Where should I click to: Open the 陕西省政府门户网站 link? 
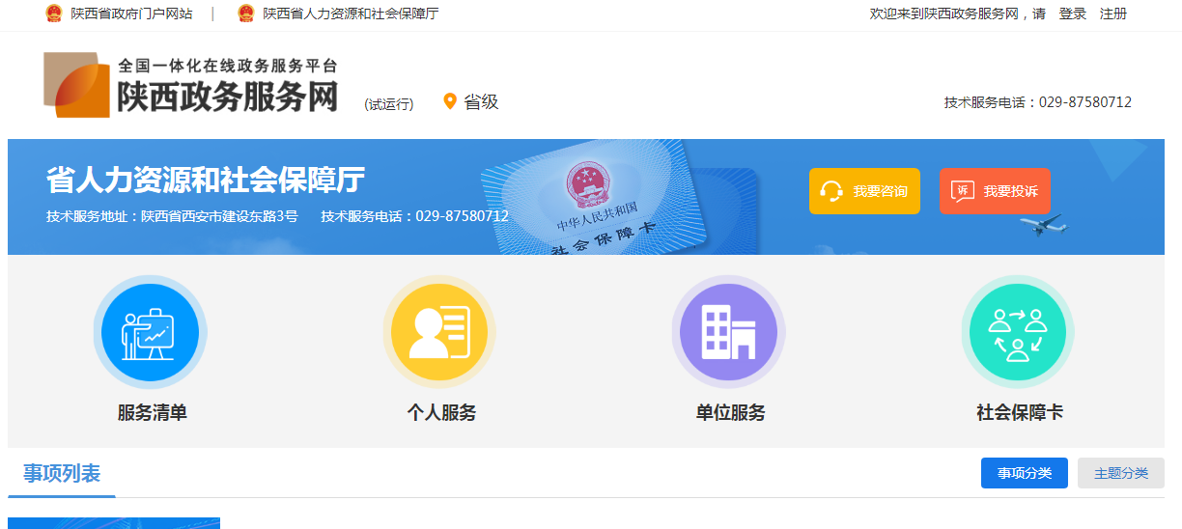[x=131, y=14]
